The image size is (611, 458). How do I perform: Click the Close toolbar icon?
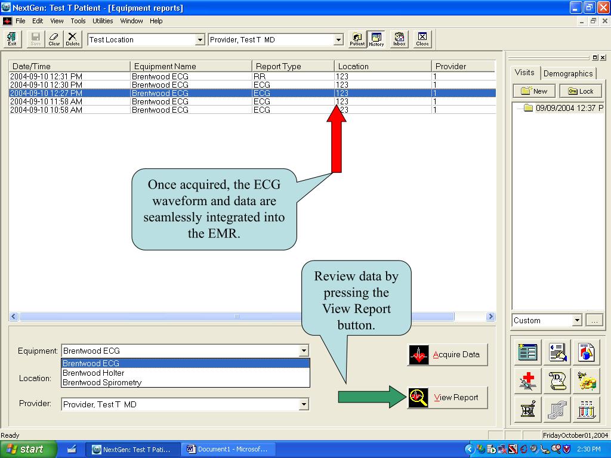point(422,39)
